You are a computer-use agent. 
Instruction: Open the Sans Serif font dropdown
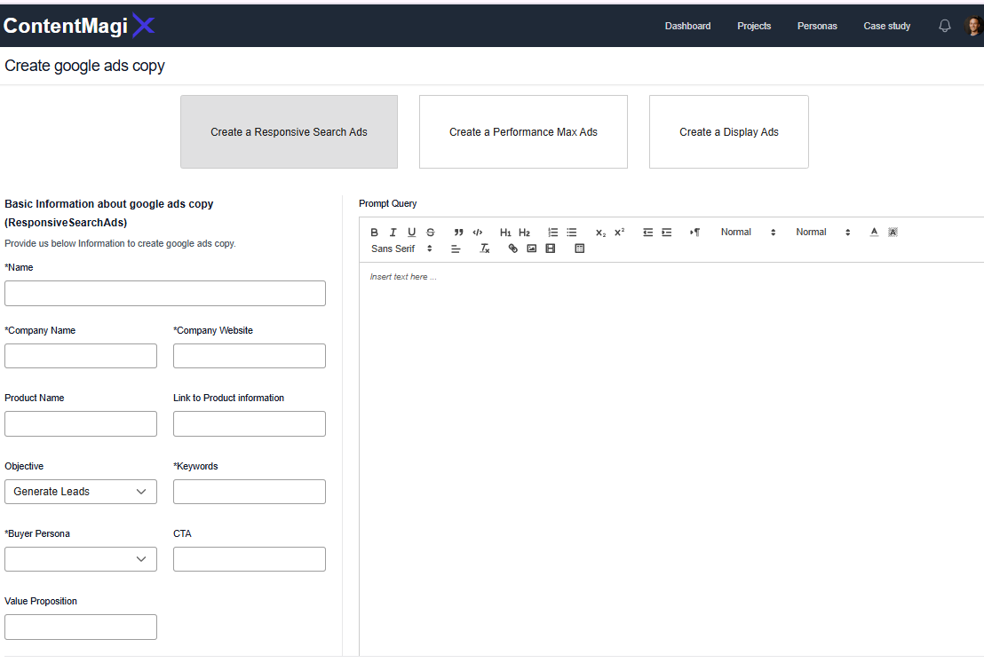[401, 249]
